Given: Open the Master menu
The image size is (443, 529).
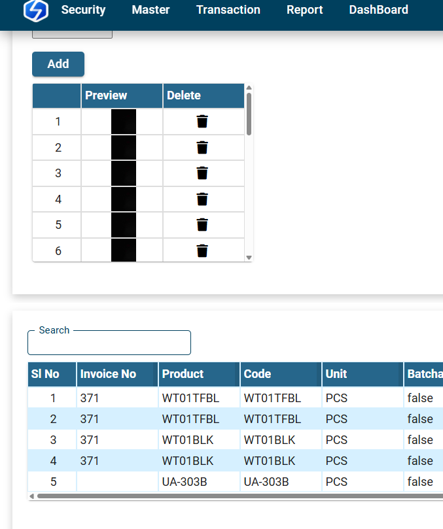Looking at the screenshot, I should (x=151, y=10).
